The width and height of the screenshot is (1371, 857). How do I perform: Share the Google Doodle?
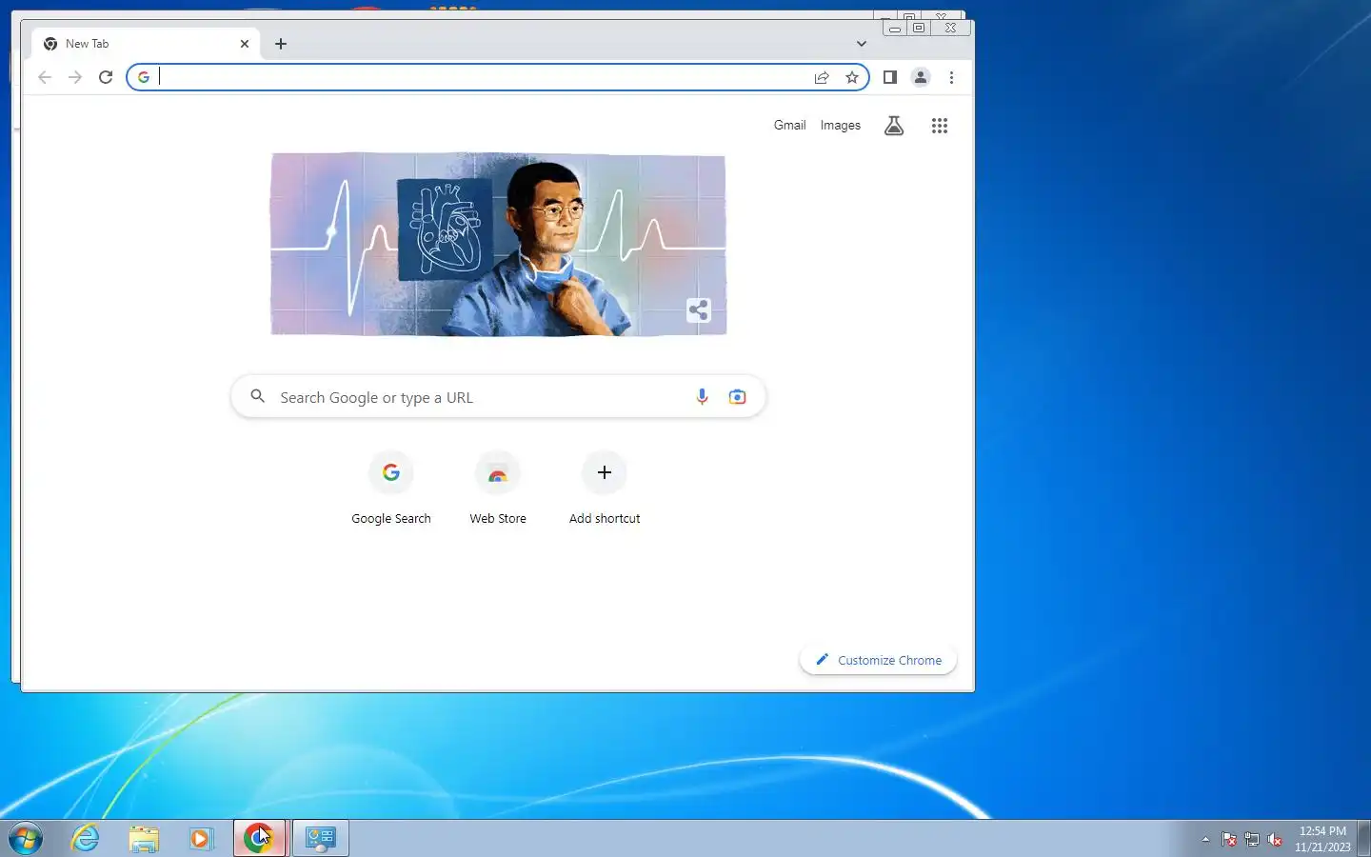[x=699, y=309]
